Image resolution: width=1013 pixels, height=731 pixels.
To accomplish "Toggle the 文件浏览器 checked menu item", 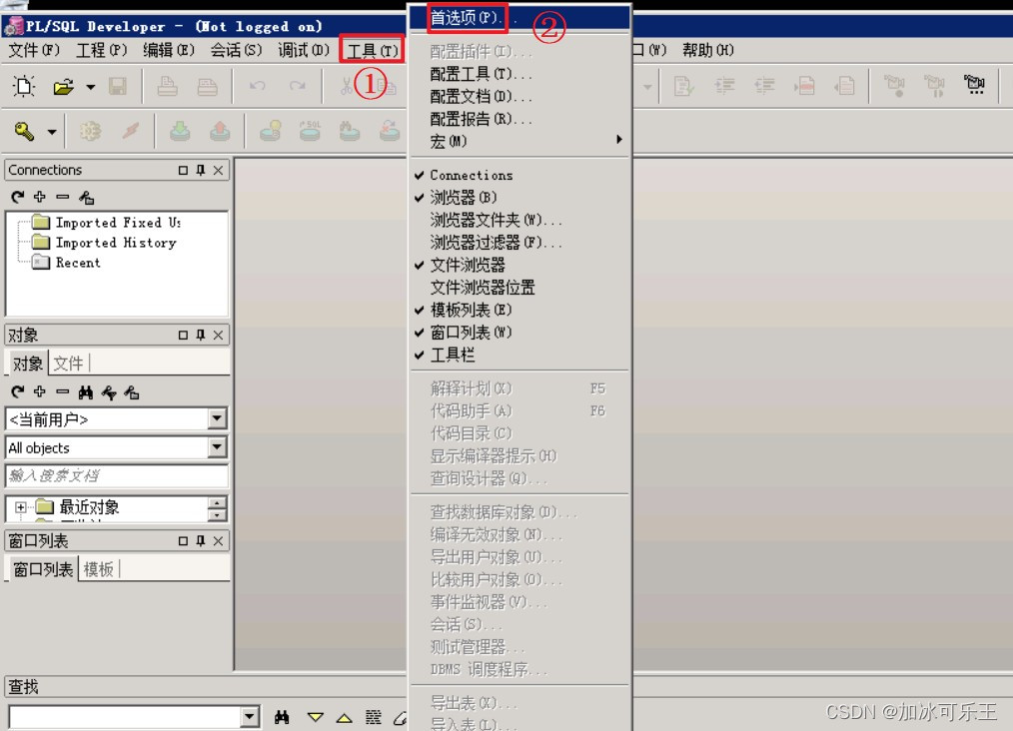I will point(468,265).
